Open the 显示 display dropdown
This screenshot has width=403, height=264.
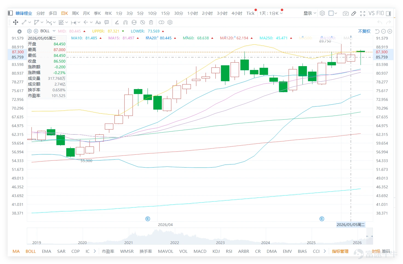pos(310,13)
